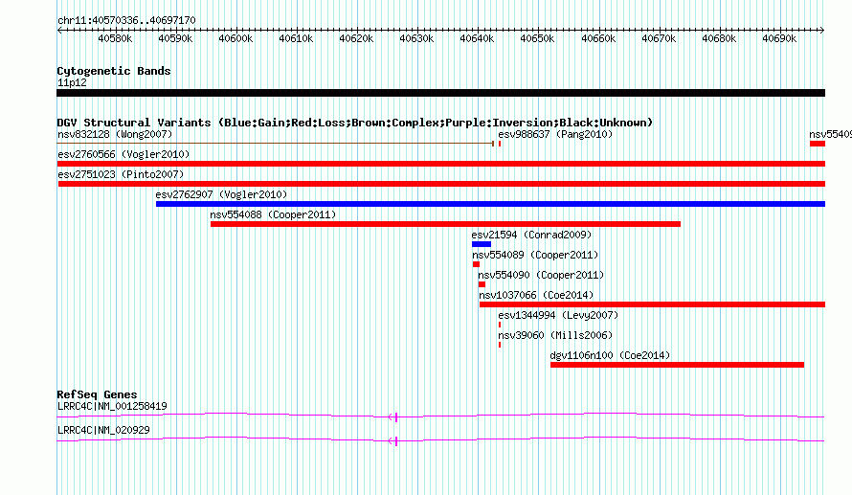Click the RefSeq Genes track heading
This screenshot has width=852, height=495.
pyautogui.click(x=97, y=394)
